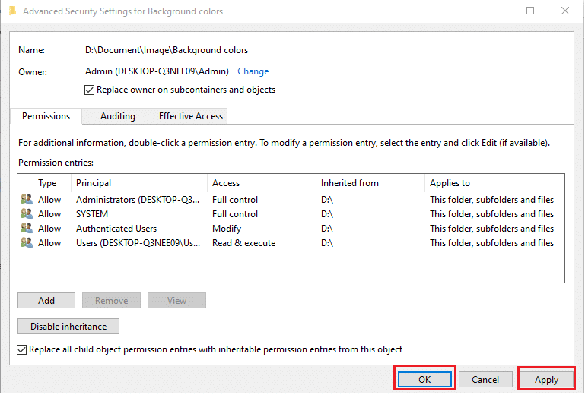Maximize the Advanced Security Settings window
This screenshot has height=395, width=585.
[x=530, y=11]
